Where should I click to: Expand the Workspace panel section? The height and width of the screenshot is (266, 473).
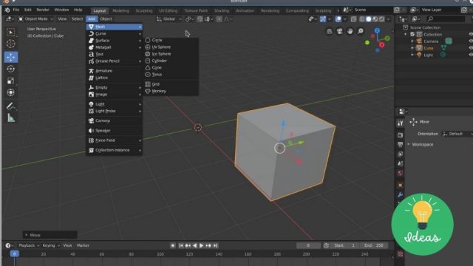click(423, 145)
